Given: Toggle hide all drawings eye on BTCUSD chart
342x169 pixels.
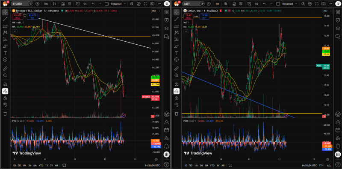Looking at the screenshot, I should coord(5,104).
